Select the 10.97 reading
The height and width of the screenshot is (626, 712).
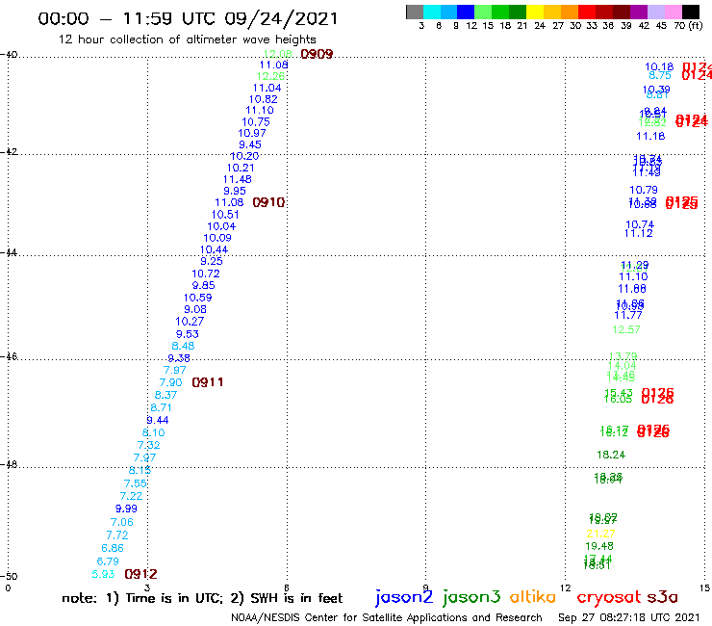[252, 134]
